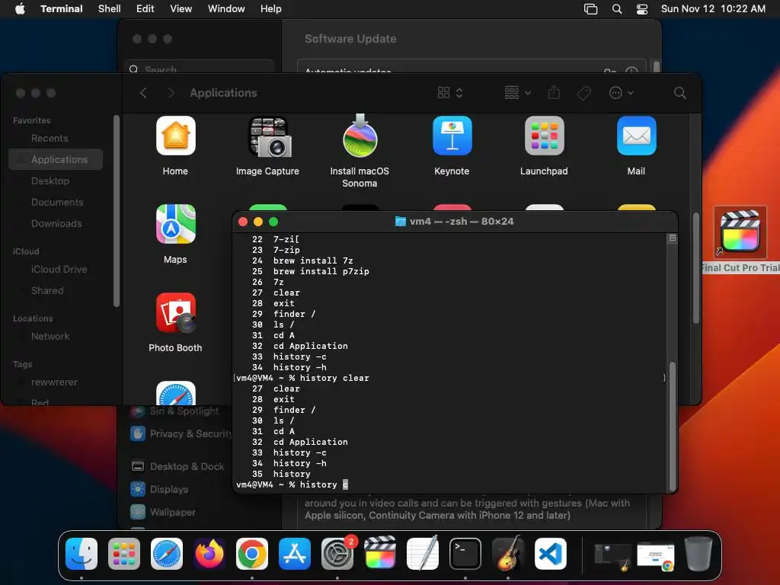Click the Finder share toolbar icon

coord(554,92)
